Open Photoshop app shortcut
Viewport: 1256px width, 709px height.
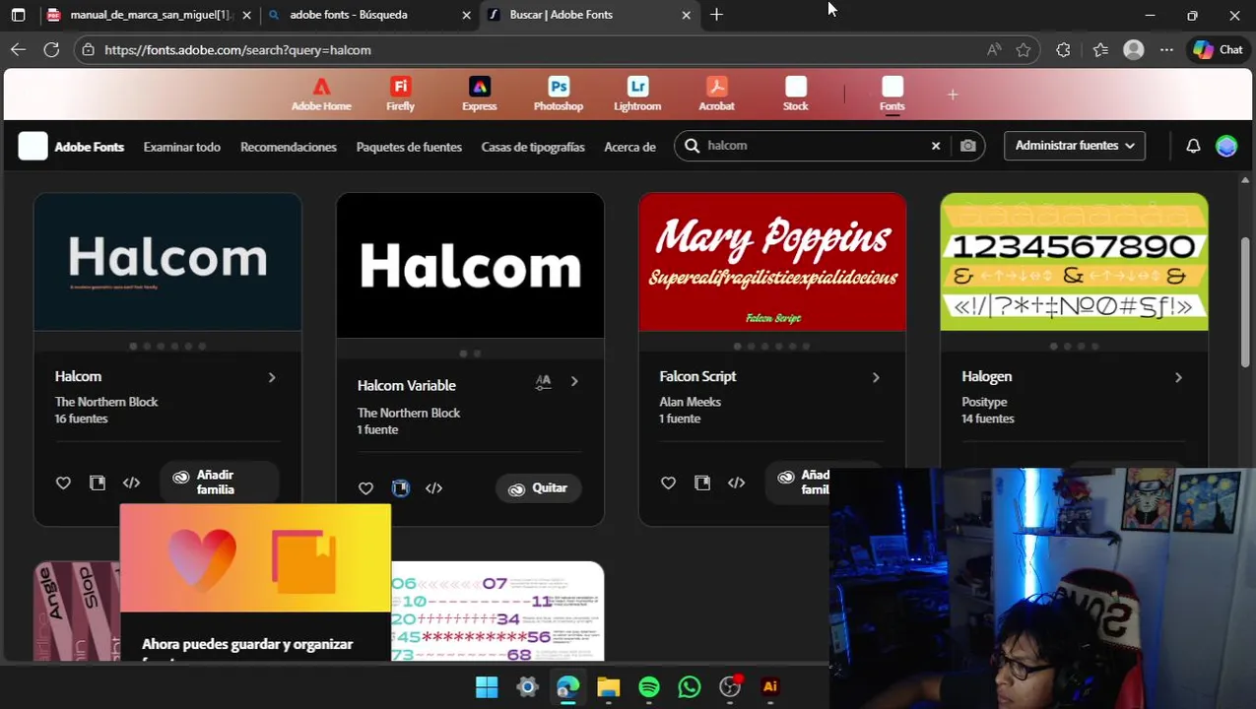click(559, 94)
